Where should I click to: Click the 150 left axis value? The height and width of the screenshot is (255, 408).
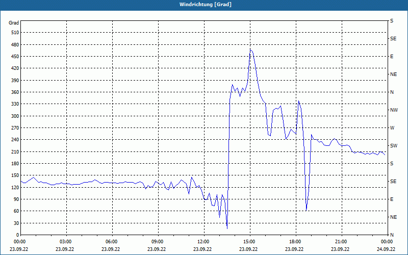coord(15,175)
